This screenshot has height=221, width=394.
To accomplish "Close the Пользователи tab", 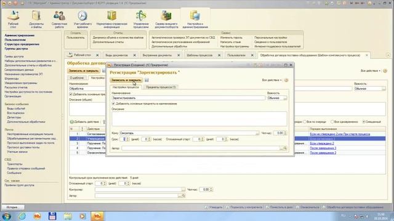I will click(252, 55).
